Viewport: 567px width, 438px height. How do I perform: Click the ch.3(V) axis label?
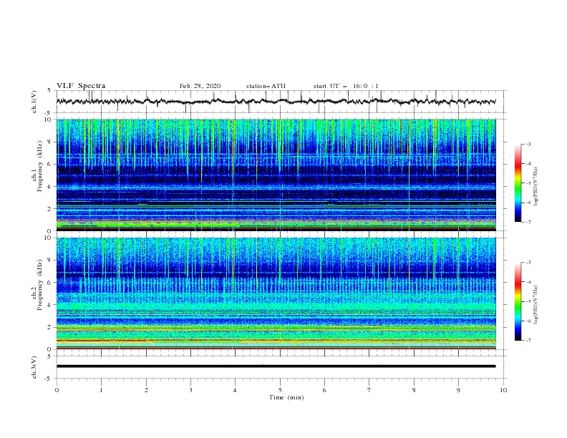pos(34,367)
